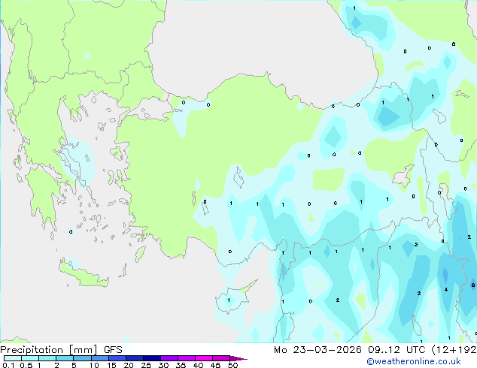Click the "Mo 23-03-2026" date text

coord(317,350)
